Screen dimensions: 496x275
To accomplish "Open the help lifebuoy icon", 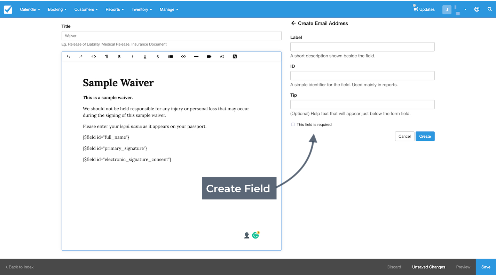I will click(x=477, y=9).
